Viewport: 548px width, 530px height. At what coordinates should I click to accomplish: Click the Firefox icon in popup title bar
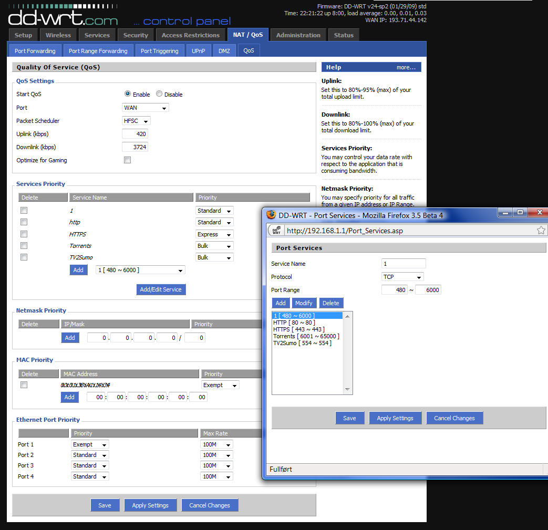(x=271, y=215)
